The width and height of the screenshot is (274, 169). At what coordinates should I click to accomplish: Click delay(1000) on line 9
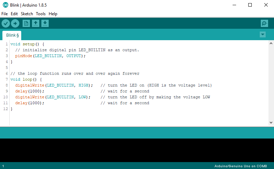(x=30, y=91)
